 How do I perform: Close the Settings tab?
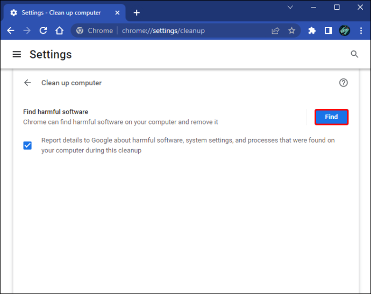tap(117, 13)
